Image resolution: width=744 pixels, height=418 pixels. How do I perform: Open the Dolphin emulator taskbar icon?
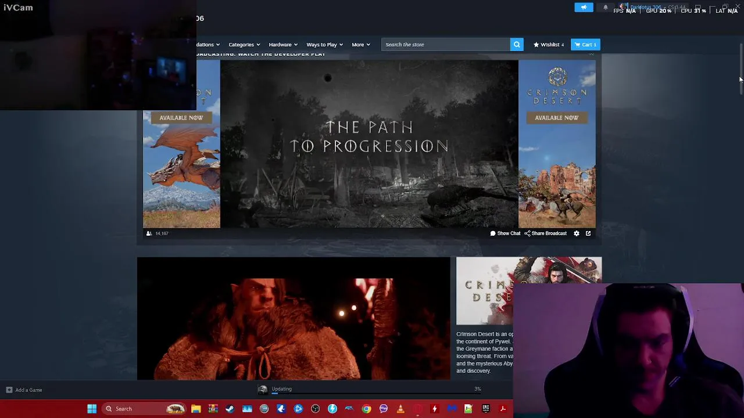[x=349, y=409]
